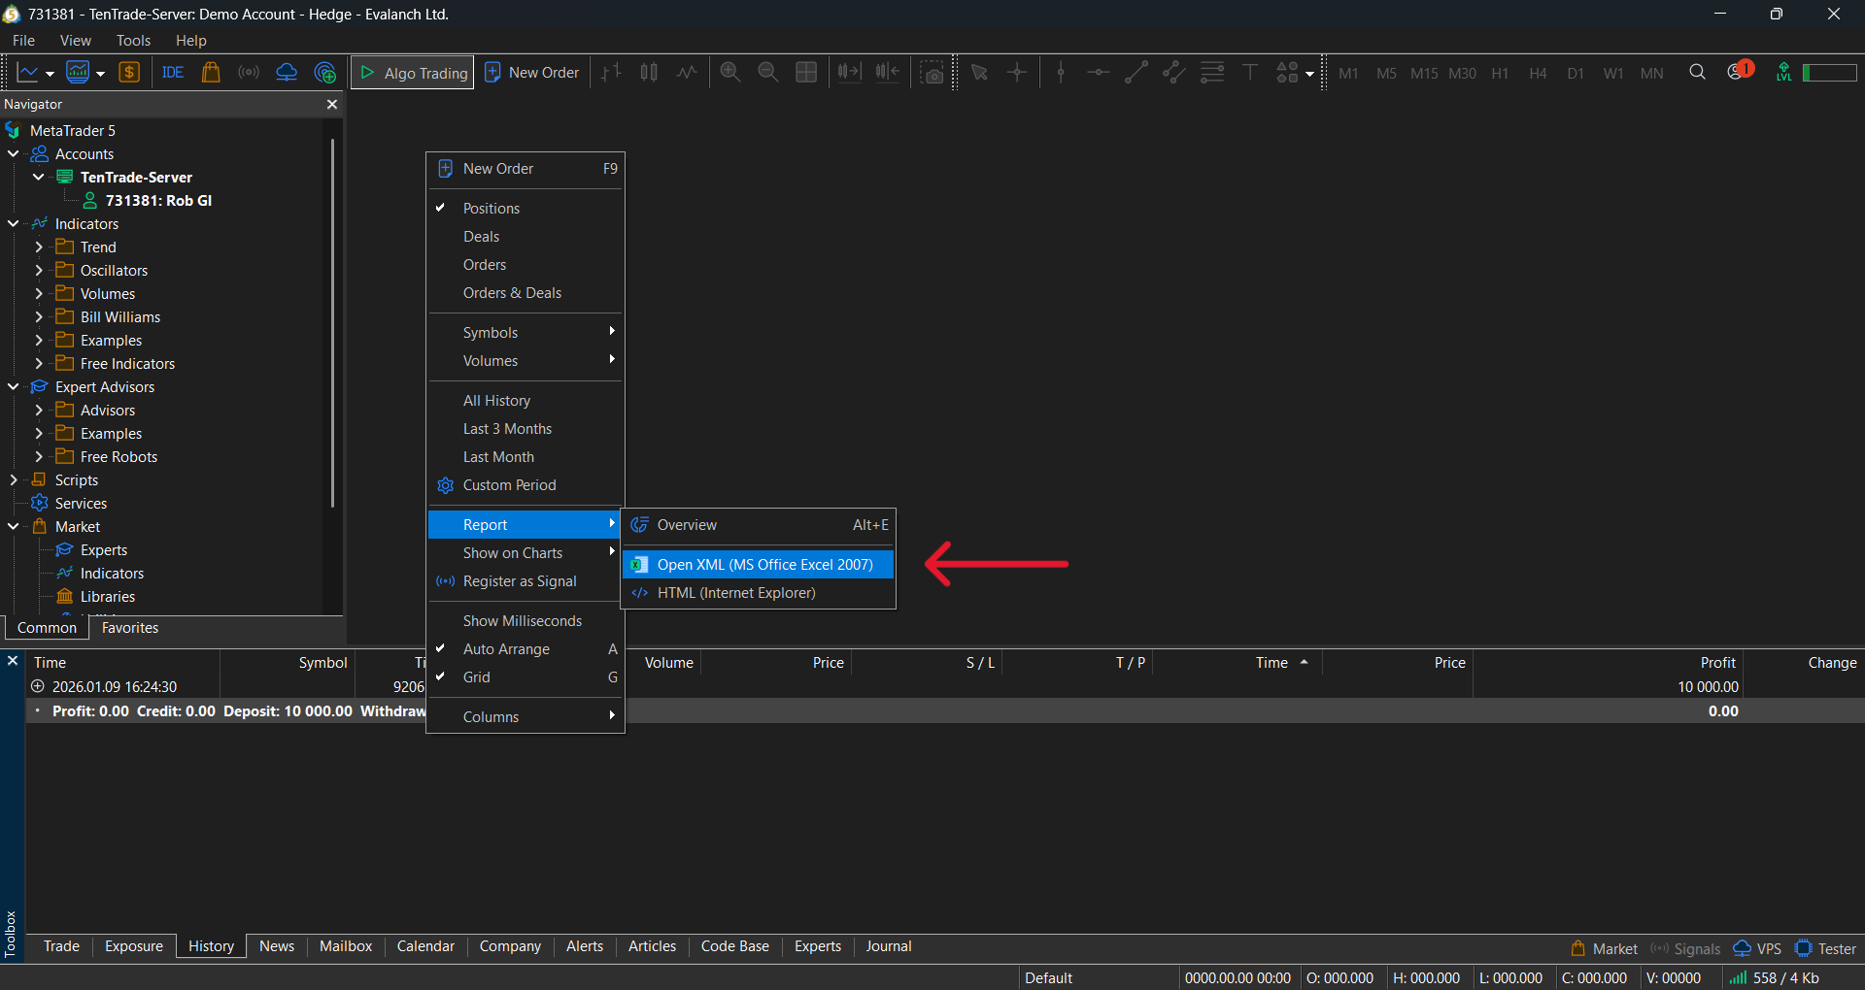
Task: Click the toolbar progress bar indicator
Action: pyautogui.click(x=1829, y=73)
